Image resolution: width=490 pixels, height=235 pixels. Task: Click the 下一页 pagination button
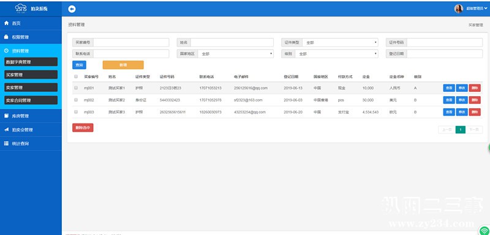[474, 130]
